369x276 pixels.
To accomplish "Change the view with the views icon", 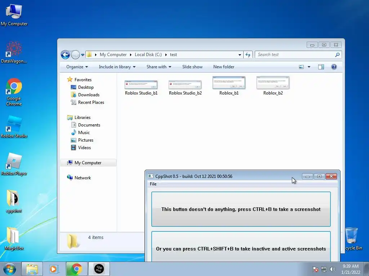I will (301, 67).
